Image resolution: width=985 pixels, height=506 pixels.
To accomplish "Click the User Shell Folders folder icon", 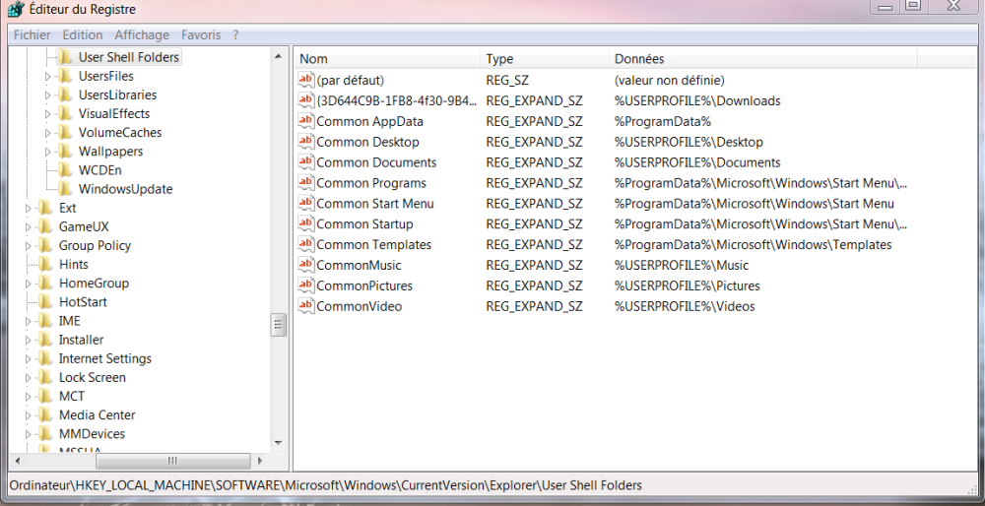I will point(65,57).
